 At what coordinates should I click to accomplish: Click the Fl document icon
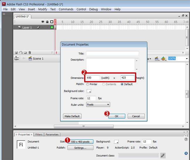coord(21,145)
